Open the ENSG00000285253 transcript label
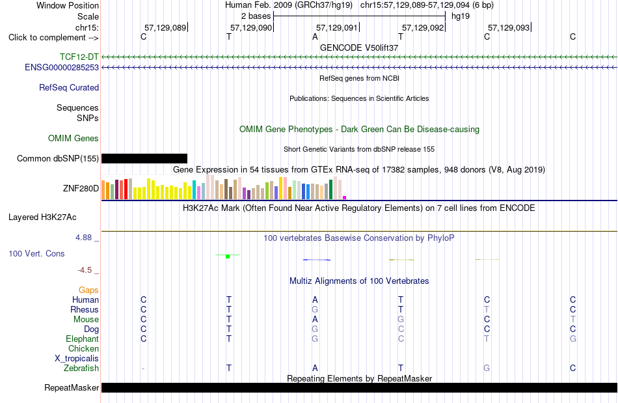This screenshot has height=403, width=618. pos(62,68)
